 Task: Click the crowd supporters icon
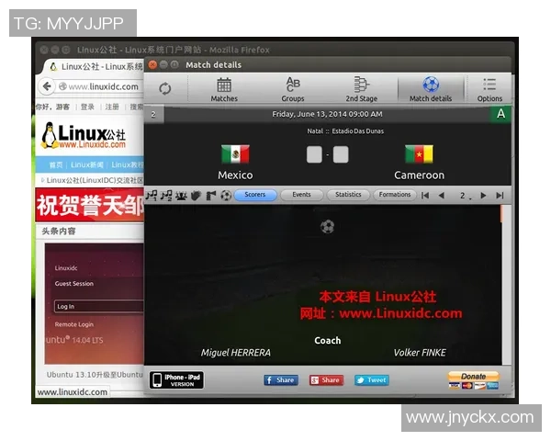(x=181, y=196)
